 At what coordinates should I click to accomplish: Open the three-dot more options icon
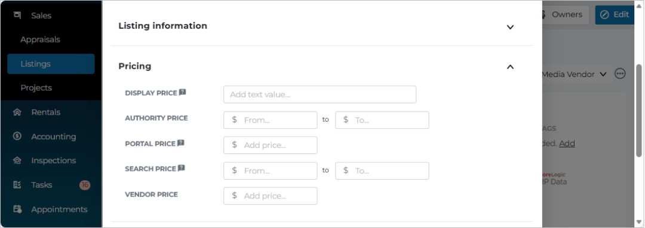(620, 74)
